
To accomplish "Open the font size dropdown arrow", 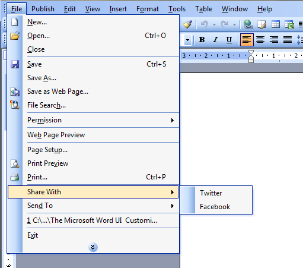I will click(187, 40).
